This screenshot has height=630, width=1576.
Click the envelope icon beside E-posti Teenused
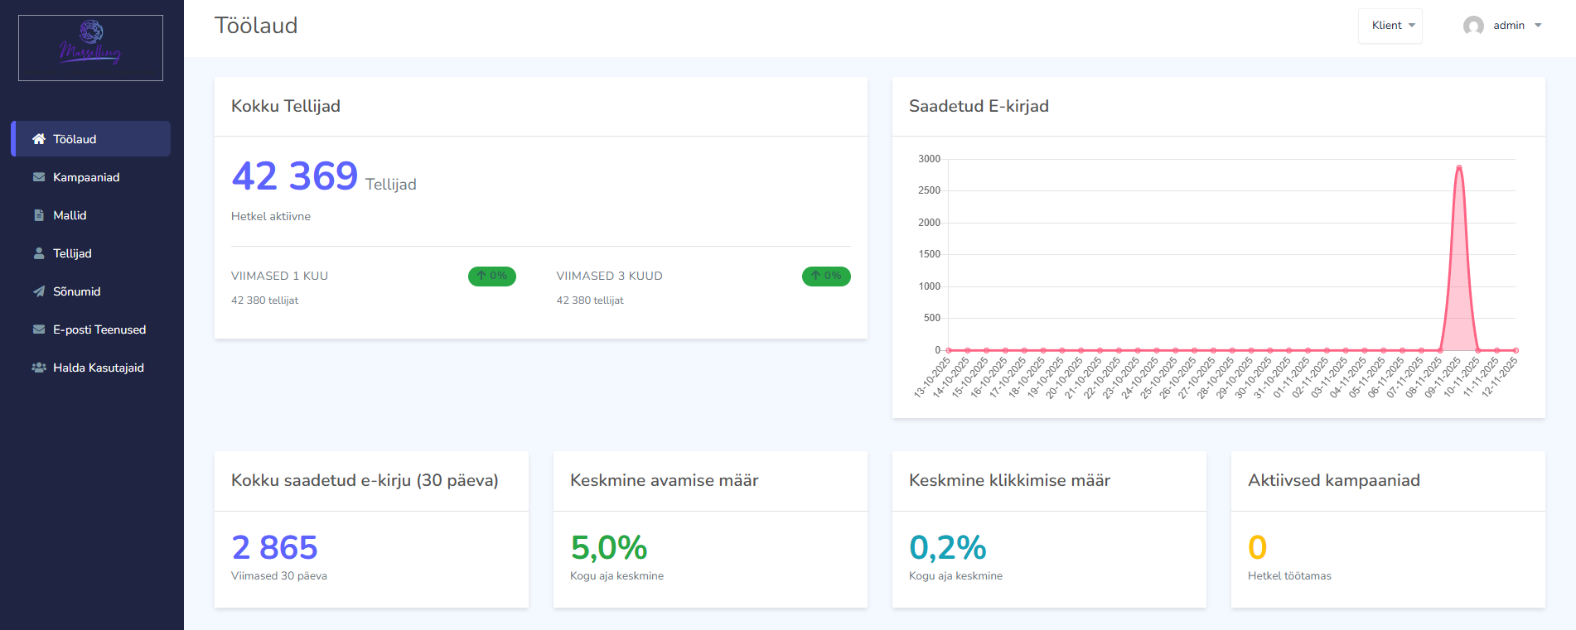coord(39,329)
